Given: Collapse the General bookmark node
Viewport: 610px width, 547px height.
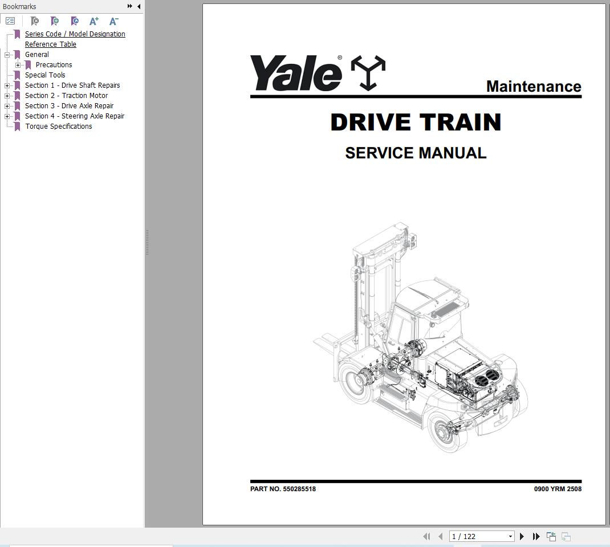Looking at the screenshot, I should (7, 55).
